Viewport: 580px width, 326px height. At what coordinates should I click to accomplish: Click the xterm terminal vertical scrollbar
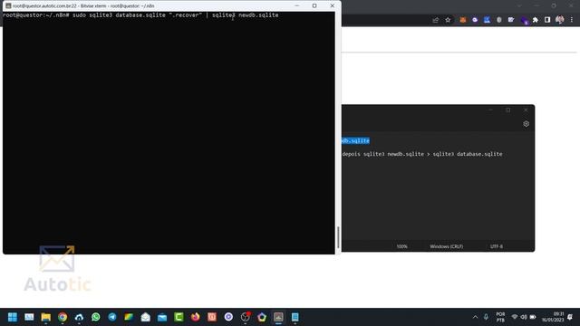tap(338, 237)
